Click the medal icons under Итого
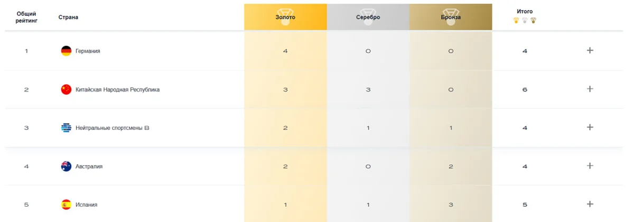This screenshot has height=222, width=634. (x=525, y=21)
